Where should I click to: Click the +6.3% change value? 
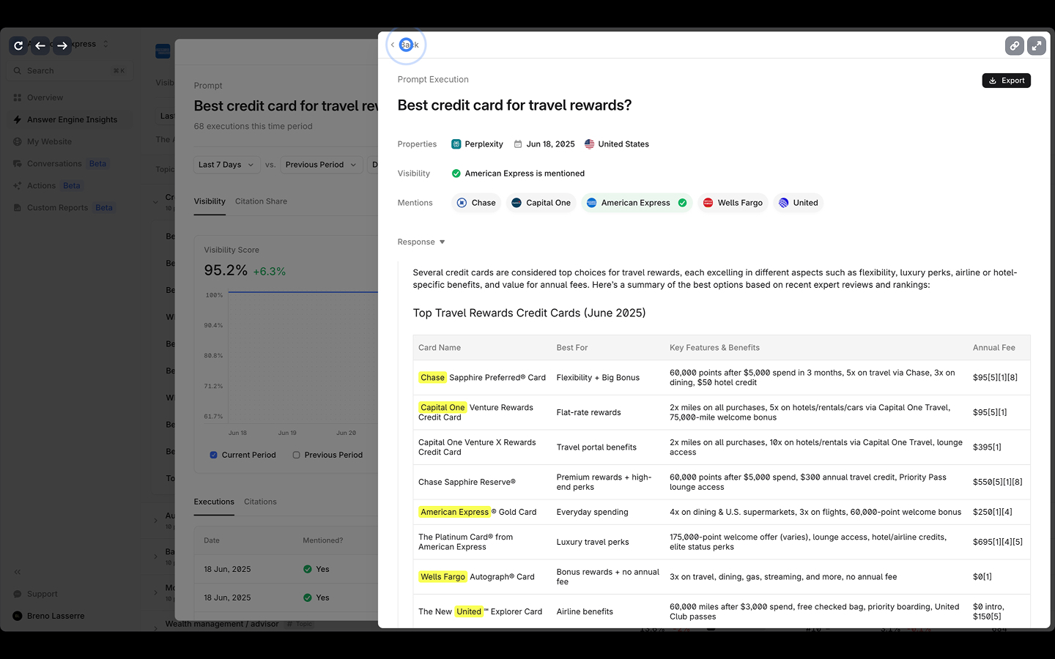[x=270, y=272]
